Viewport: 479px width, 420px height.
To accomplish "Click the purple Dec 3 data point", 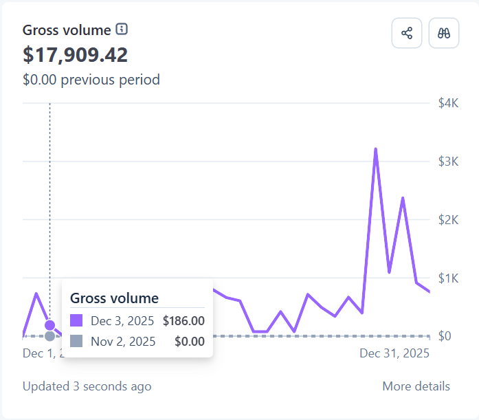I will click(x=49, y=325).
